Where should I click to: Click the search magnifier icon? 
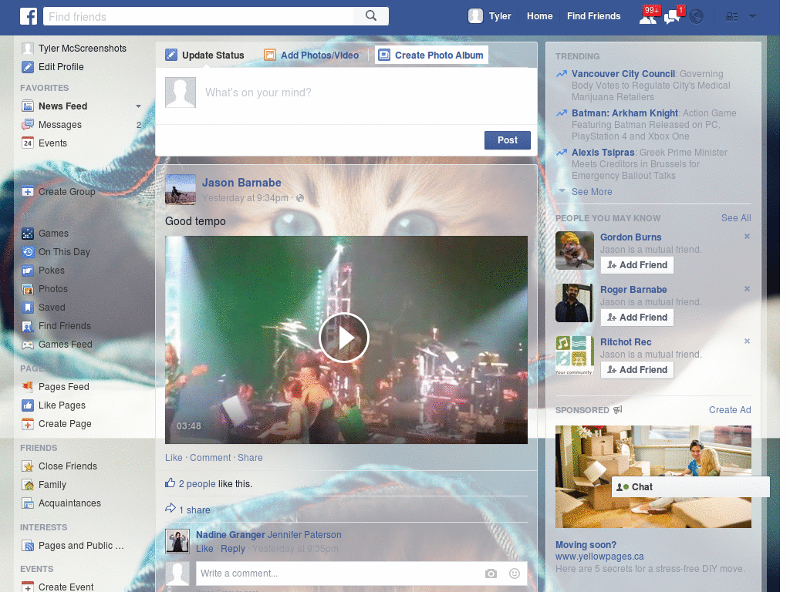tap(371, 15)
